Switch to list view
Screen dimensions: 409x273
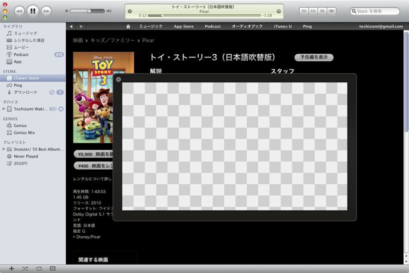(304, 11)
